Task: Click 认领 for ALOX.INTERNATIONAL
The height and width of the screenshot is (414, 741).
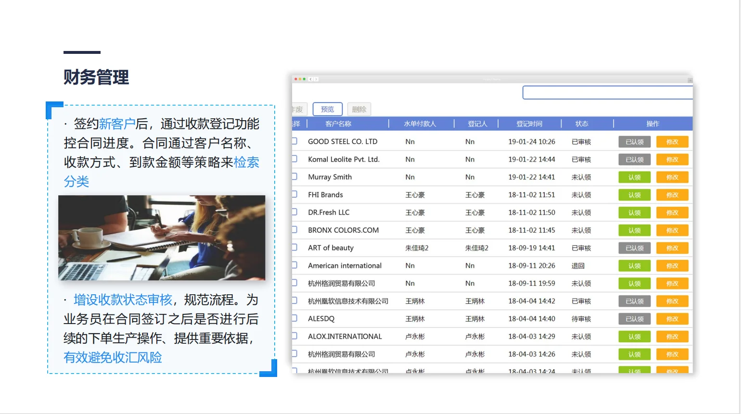Action: pyautogui.click(x=634, y=336)
